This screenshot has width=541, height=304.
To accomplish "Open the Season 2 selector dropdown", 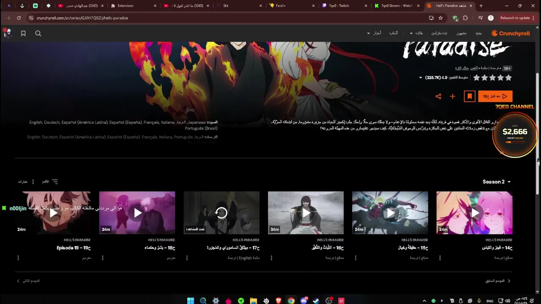I will tap(497, 182).
